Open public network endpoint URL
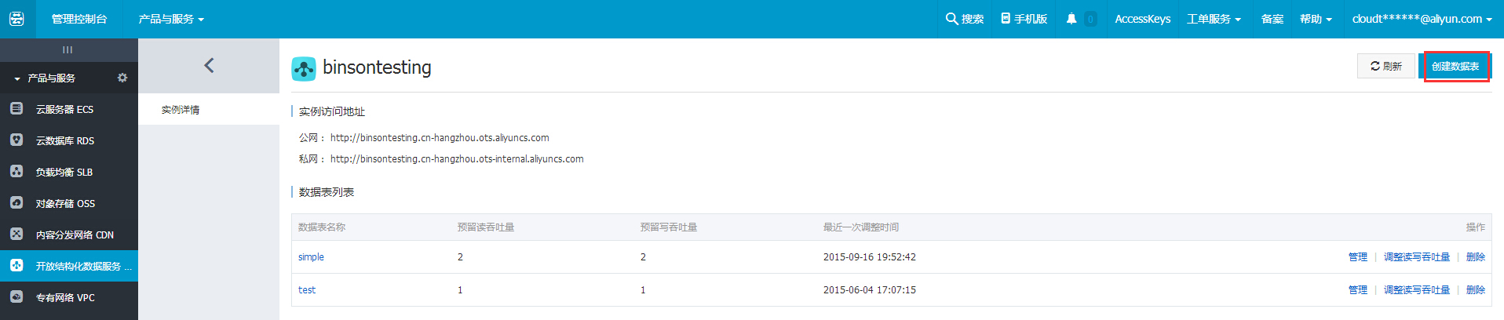 [440, 138]
